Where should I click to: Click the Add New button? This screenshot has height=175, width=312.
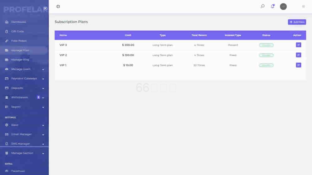297,22
